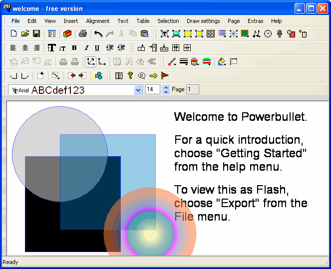Toggle italic formatting
Viewport: 331px width, 269px height.
[x=86, y=48]
